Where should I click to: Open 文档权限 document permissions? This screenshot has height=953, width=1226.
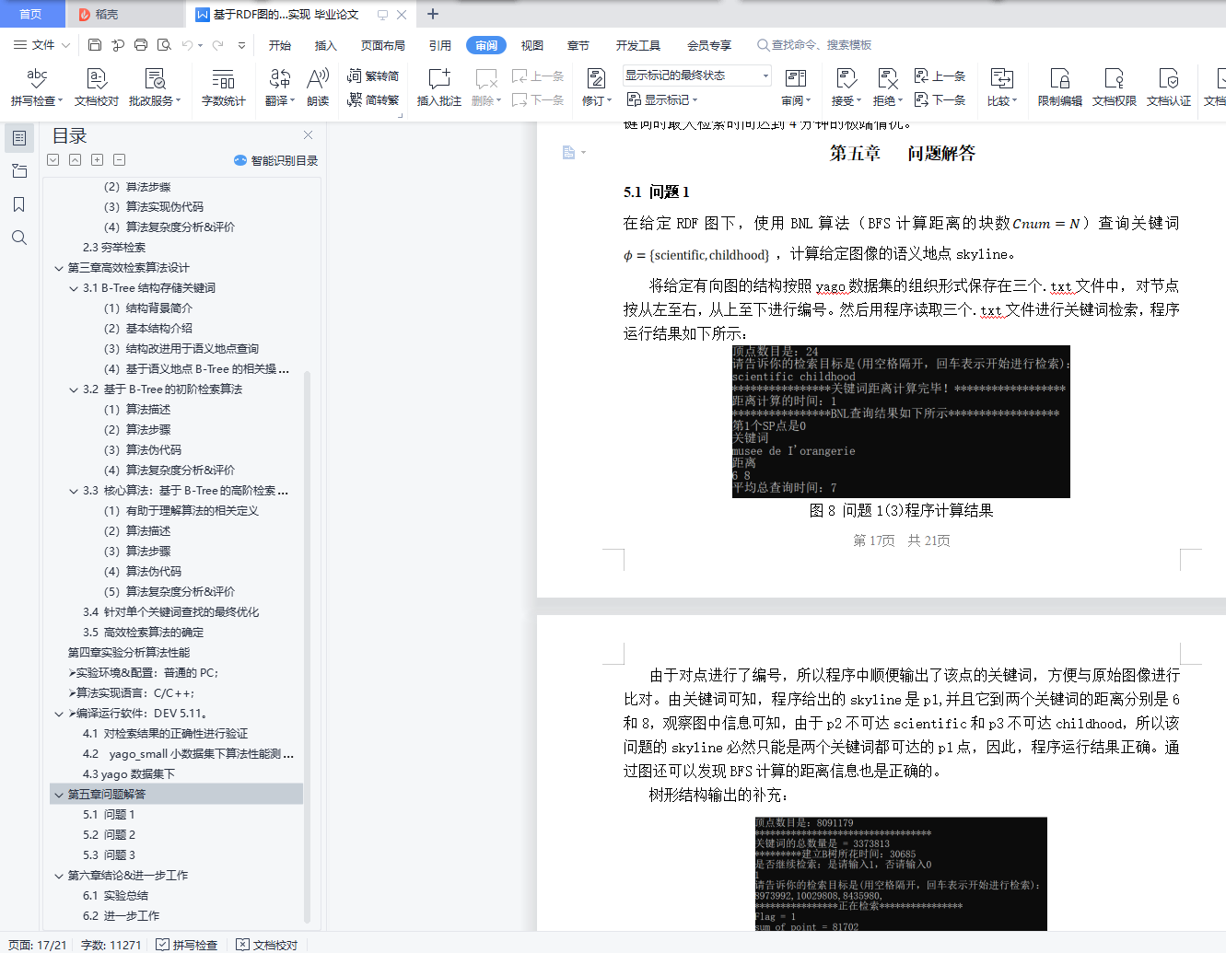tap(1115, 87)
